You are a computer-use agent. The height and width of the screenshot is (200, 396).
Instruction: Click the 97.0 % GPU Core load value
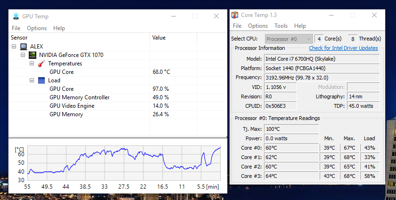[161, 89]
